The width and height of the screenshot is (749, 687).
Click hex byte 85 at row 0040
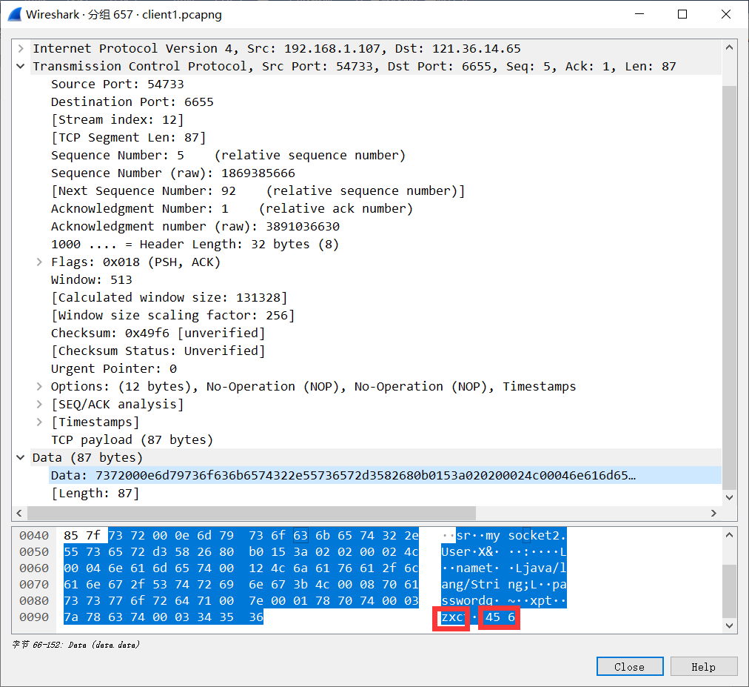click(71, 535)
